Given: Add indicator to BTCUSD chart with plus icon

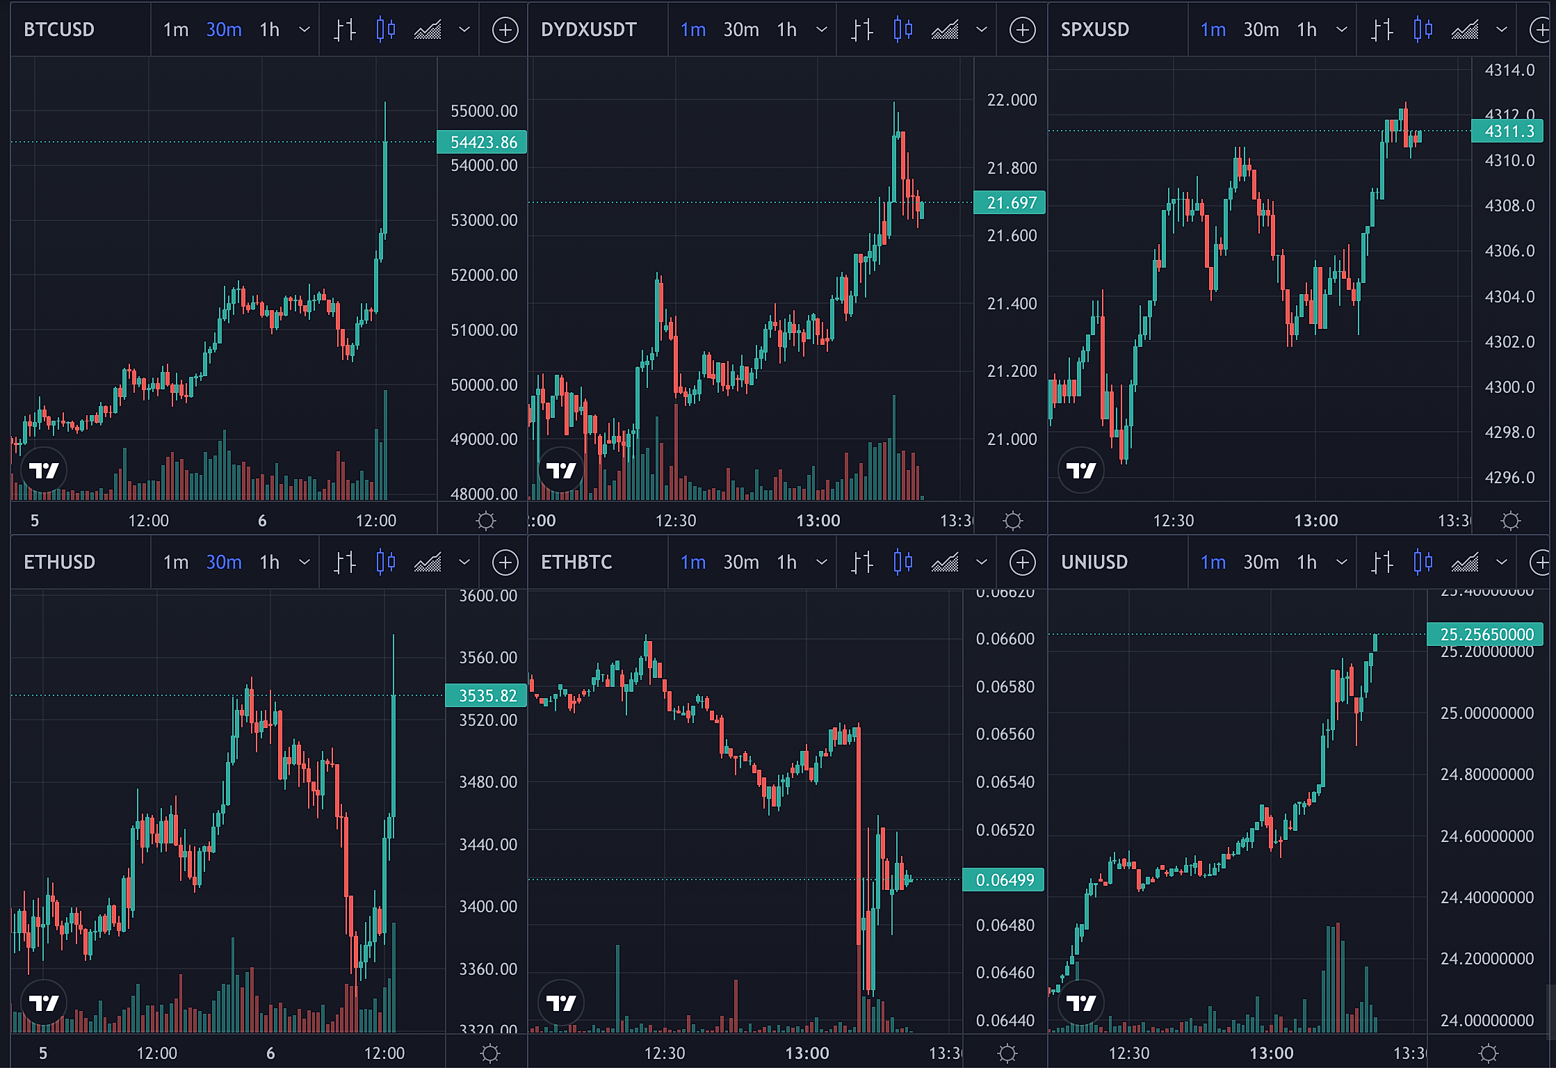Looking at the screenshot, I should point(505,30).
